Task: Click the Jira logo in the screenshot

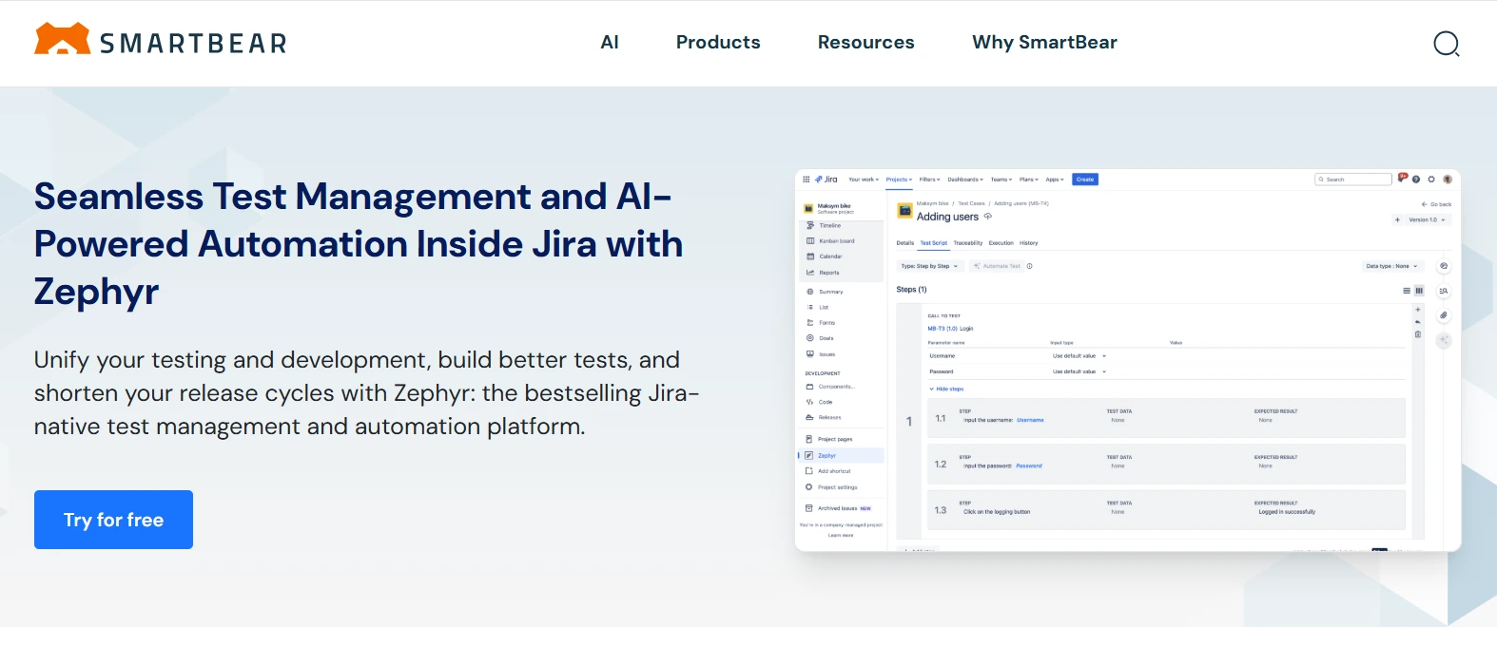Action: [x=826, y=179]
